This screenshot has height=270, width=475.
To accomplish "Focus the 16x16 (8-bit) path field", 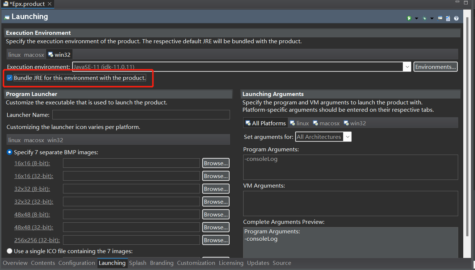I will click(131, 163).
